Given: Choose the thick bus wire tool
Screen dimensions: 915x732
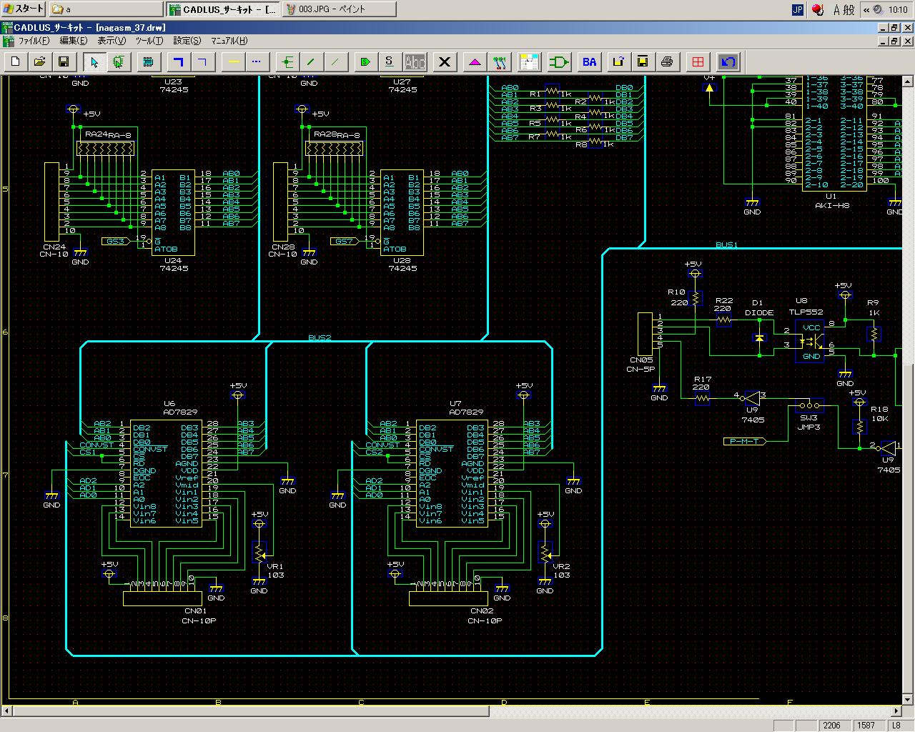Looking at the screenshot, I should 179,62.
